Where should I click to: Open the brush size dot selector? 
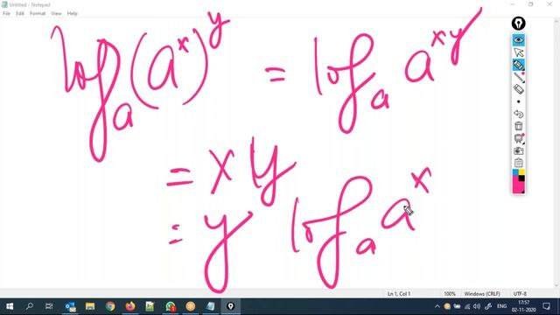[x=519, y=101]
